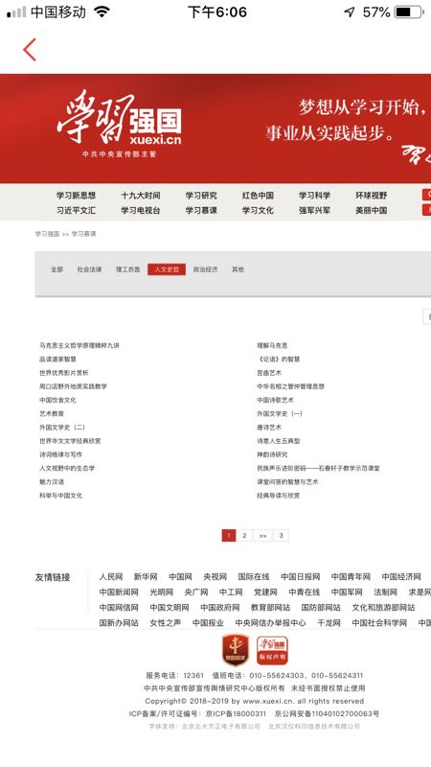Open course 唐诗艺术
431x767 pixels.
269,428
